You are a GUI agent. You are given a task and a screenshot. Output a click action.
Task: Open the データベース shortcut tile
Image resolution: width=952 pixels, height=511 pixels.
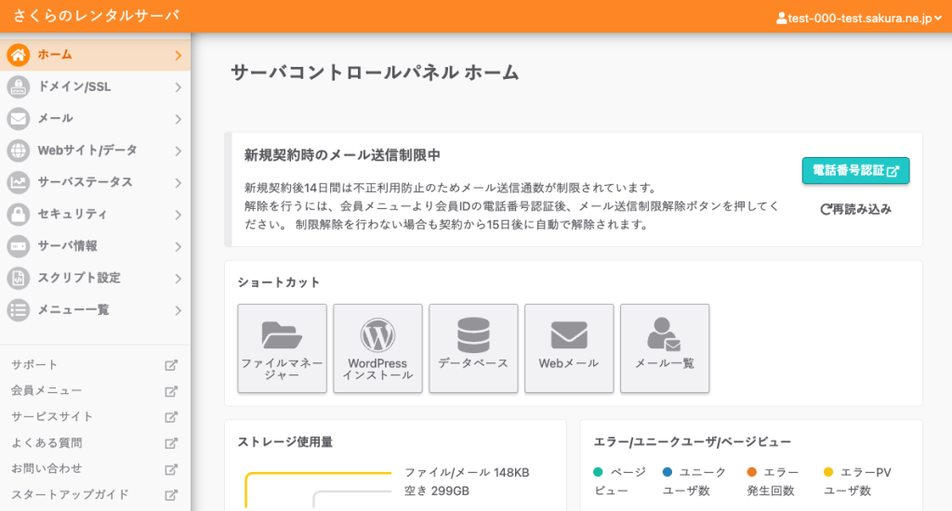pyautogui.click(x=473, y=348)
